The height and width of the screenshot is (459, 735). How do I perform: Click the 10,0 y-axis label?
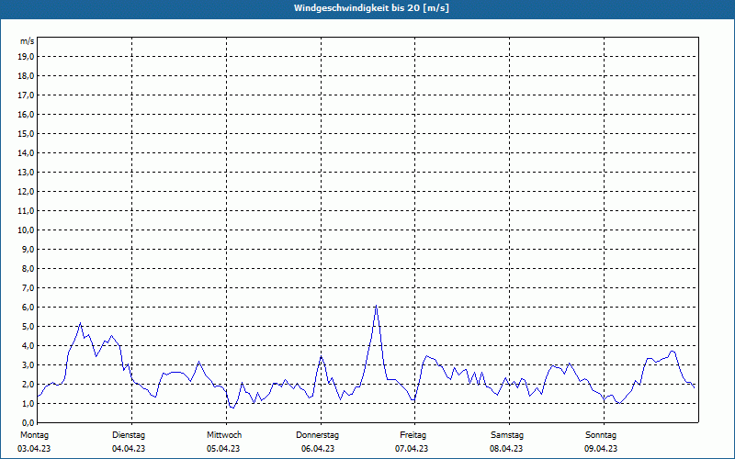tap(26, 230)
